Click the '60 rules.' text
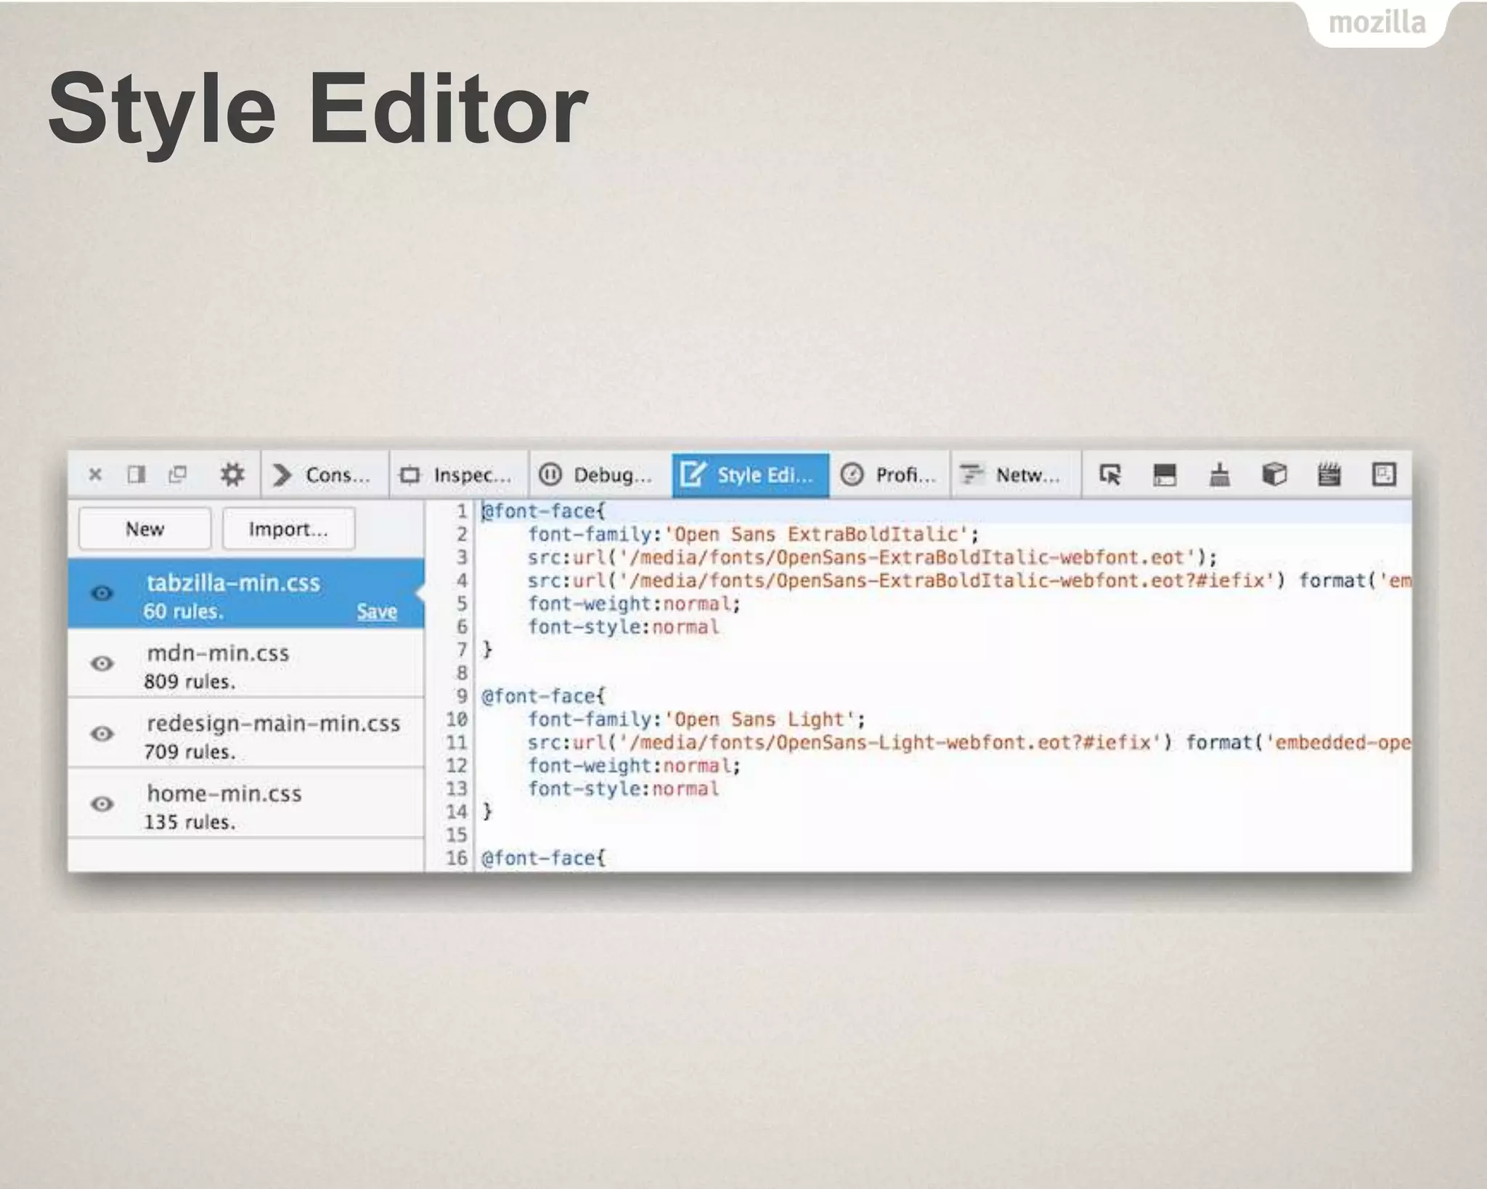The height and width of the screenshot is (1189, 1487). click(183, 611)
